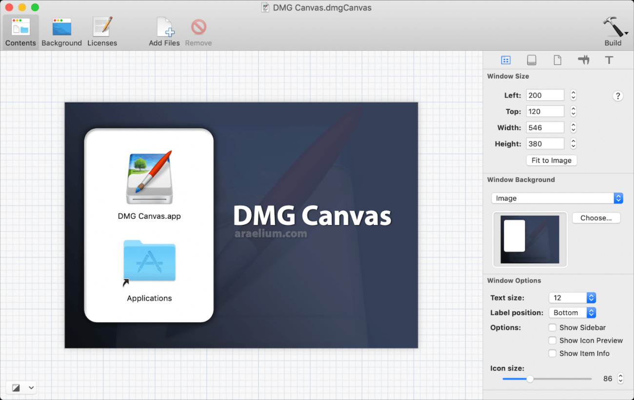
Task: Click the help question mark button
Action: click(618, 96)
